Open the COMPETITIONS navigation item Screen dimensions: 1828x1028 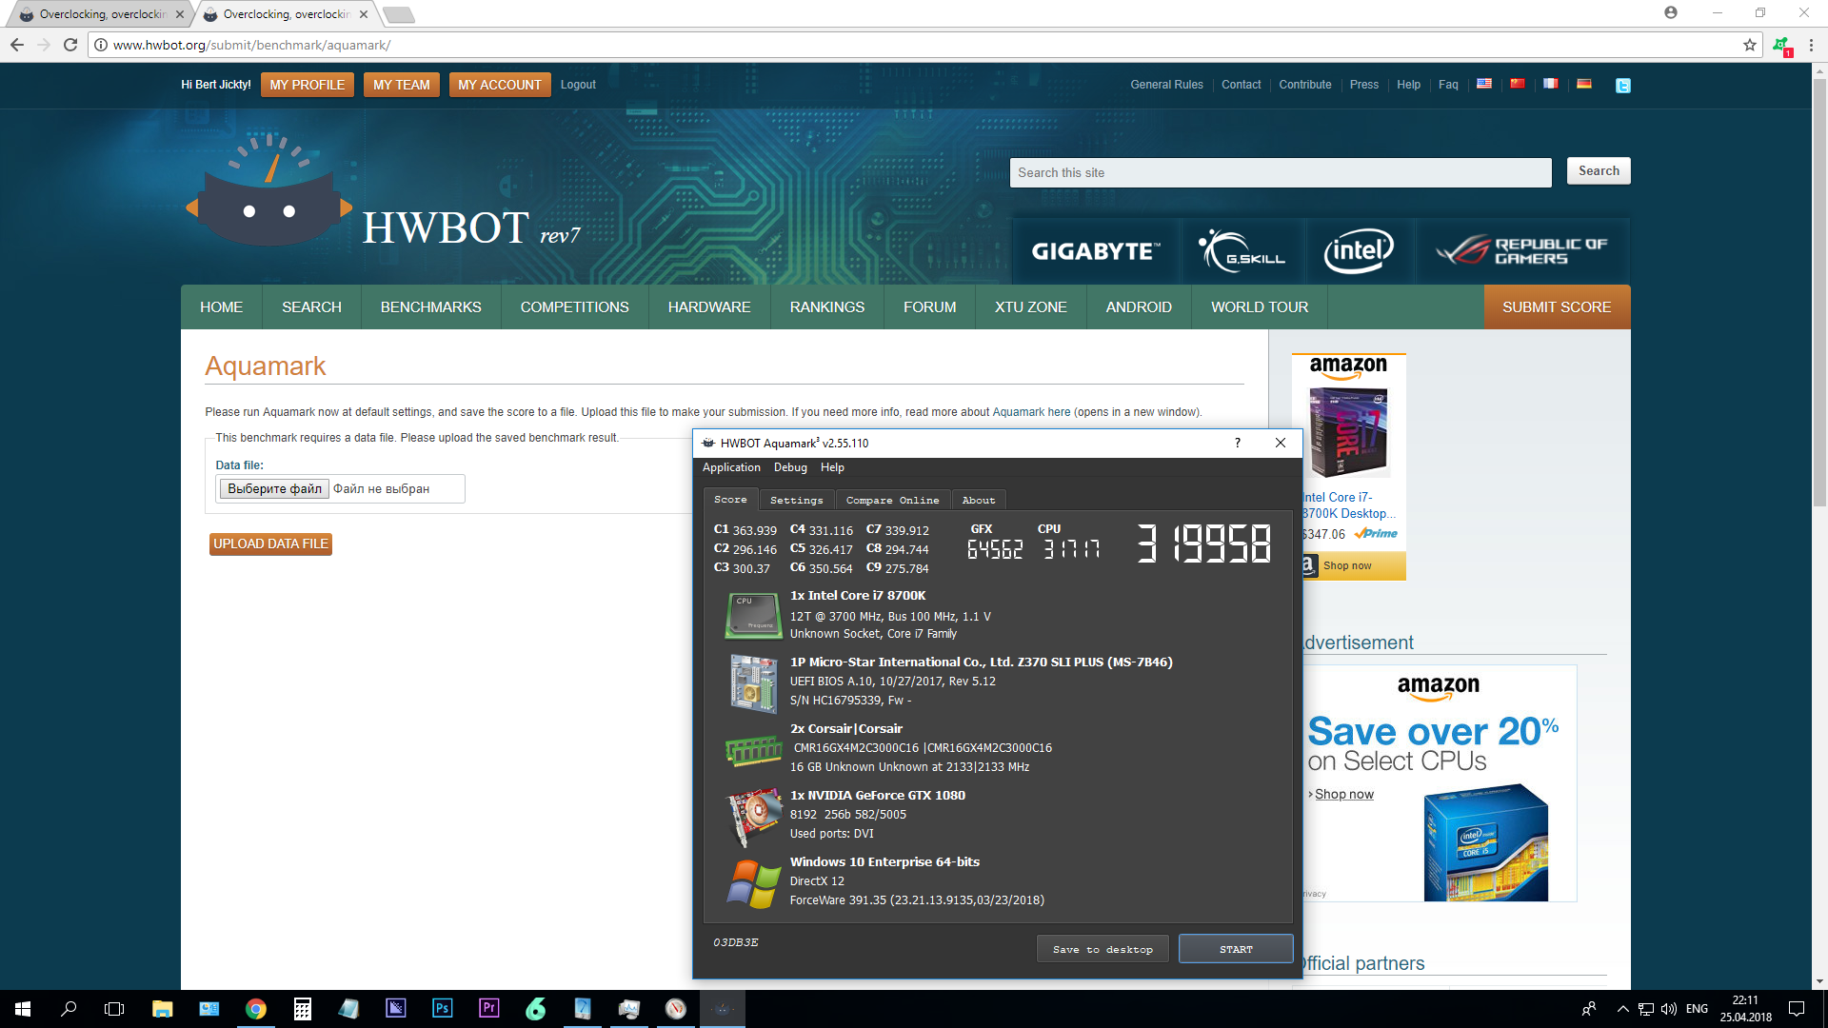[574, 306]
